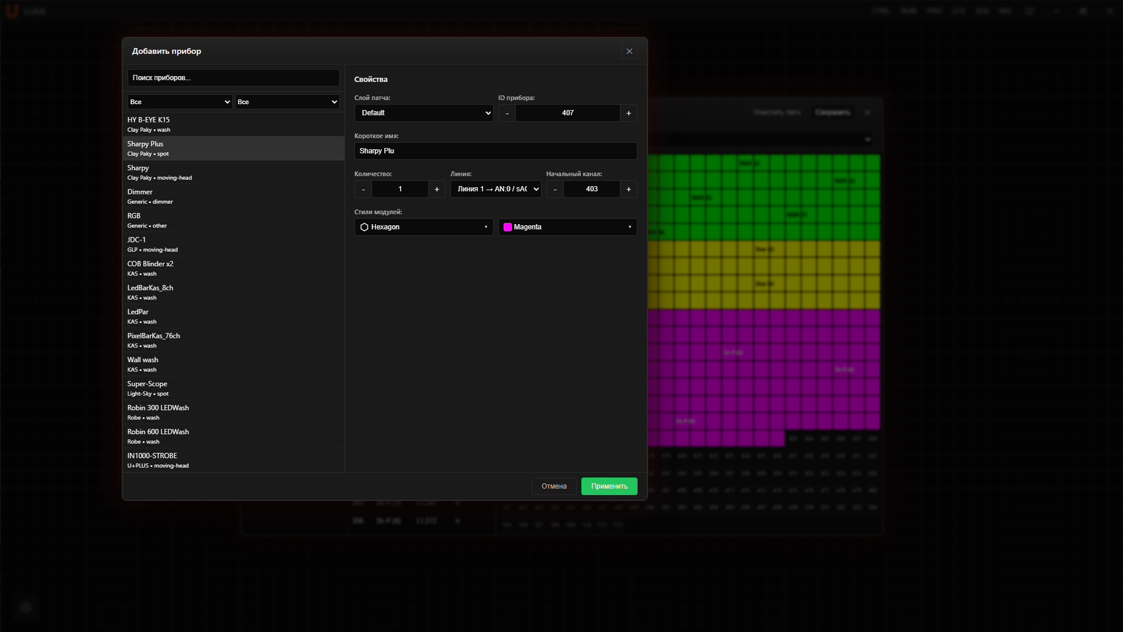Close the Добавить прибор dialog
Viewport: 1123px width, 632px height.
click(x=629, y=51)
